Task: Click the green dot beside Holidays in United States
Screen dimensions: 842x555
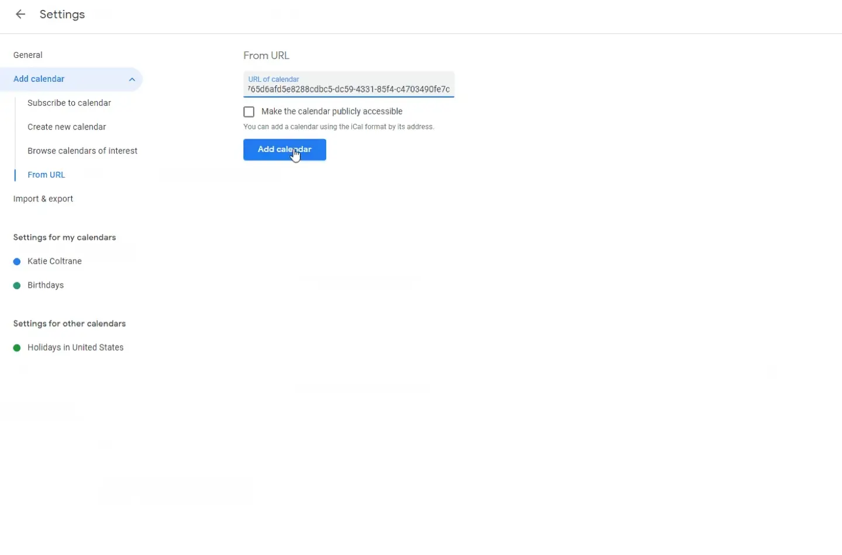Action: pos(17,347)
